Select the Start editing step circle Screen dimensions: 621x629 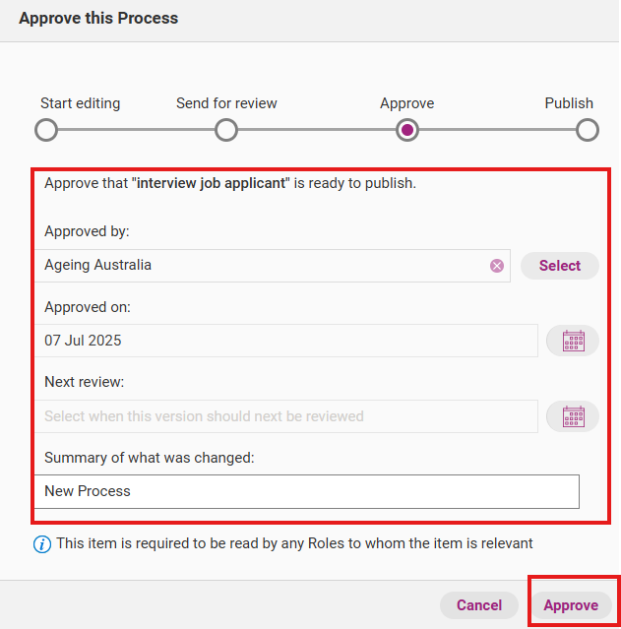[46, 130]
